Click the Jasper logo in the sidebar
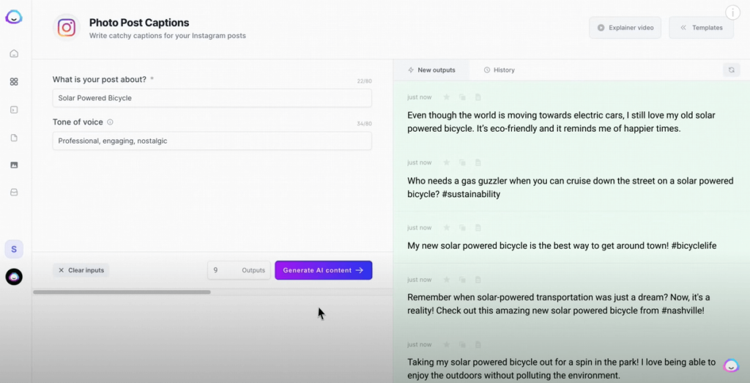The height and width of the screenshot is (383, 750). pyautogui.click(x=14, y=17)
